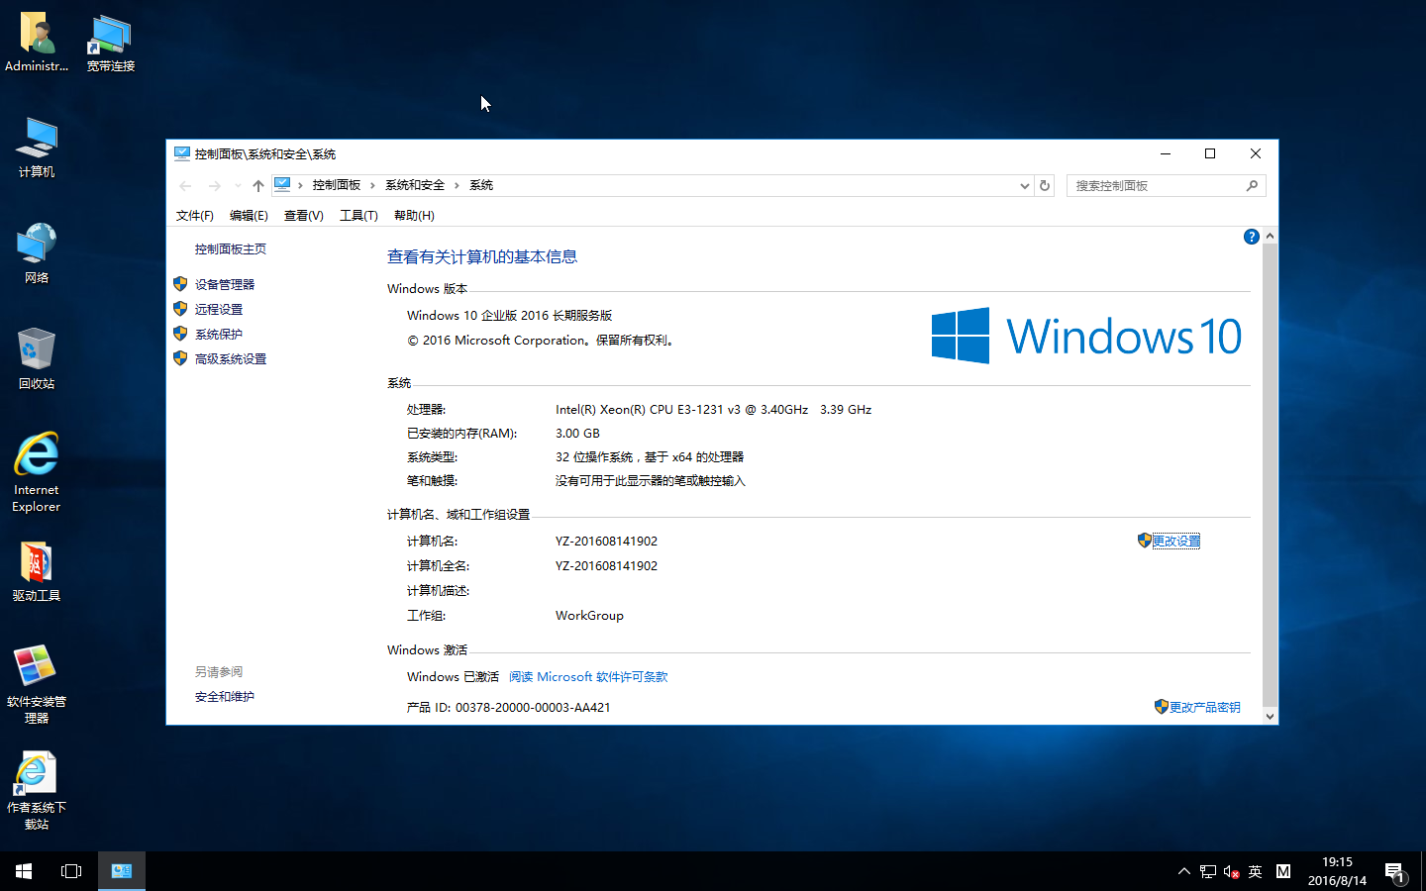The width and height of the screenshot is (1426, 891).
Task: Click the 更改设置 link
Action: point(1175,541)
